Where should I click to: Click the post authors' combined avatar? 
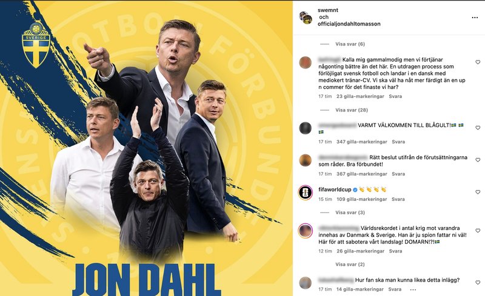pos(306,18)
